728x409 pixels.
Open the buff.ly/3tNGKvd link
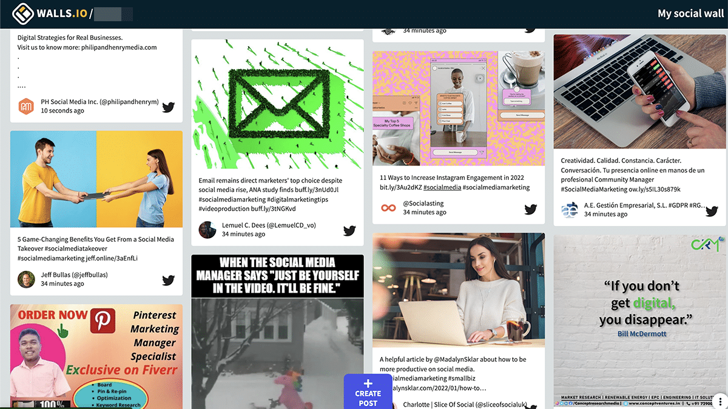pos(274,208)
